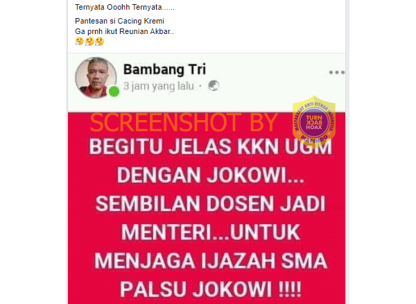Screen dimensions: 416x304
Task: Click the globe public-audience icon
Action: 214,86
